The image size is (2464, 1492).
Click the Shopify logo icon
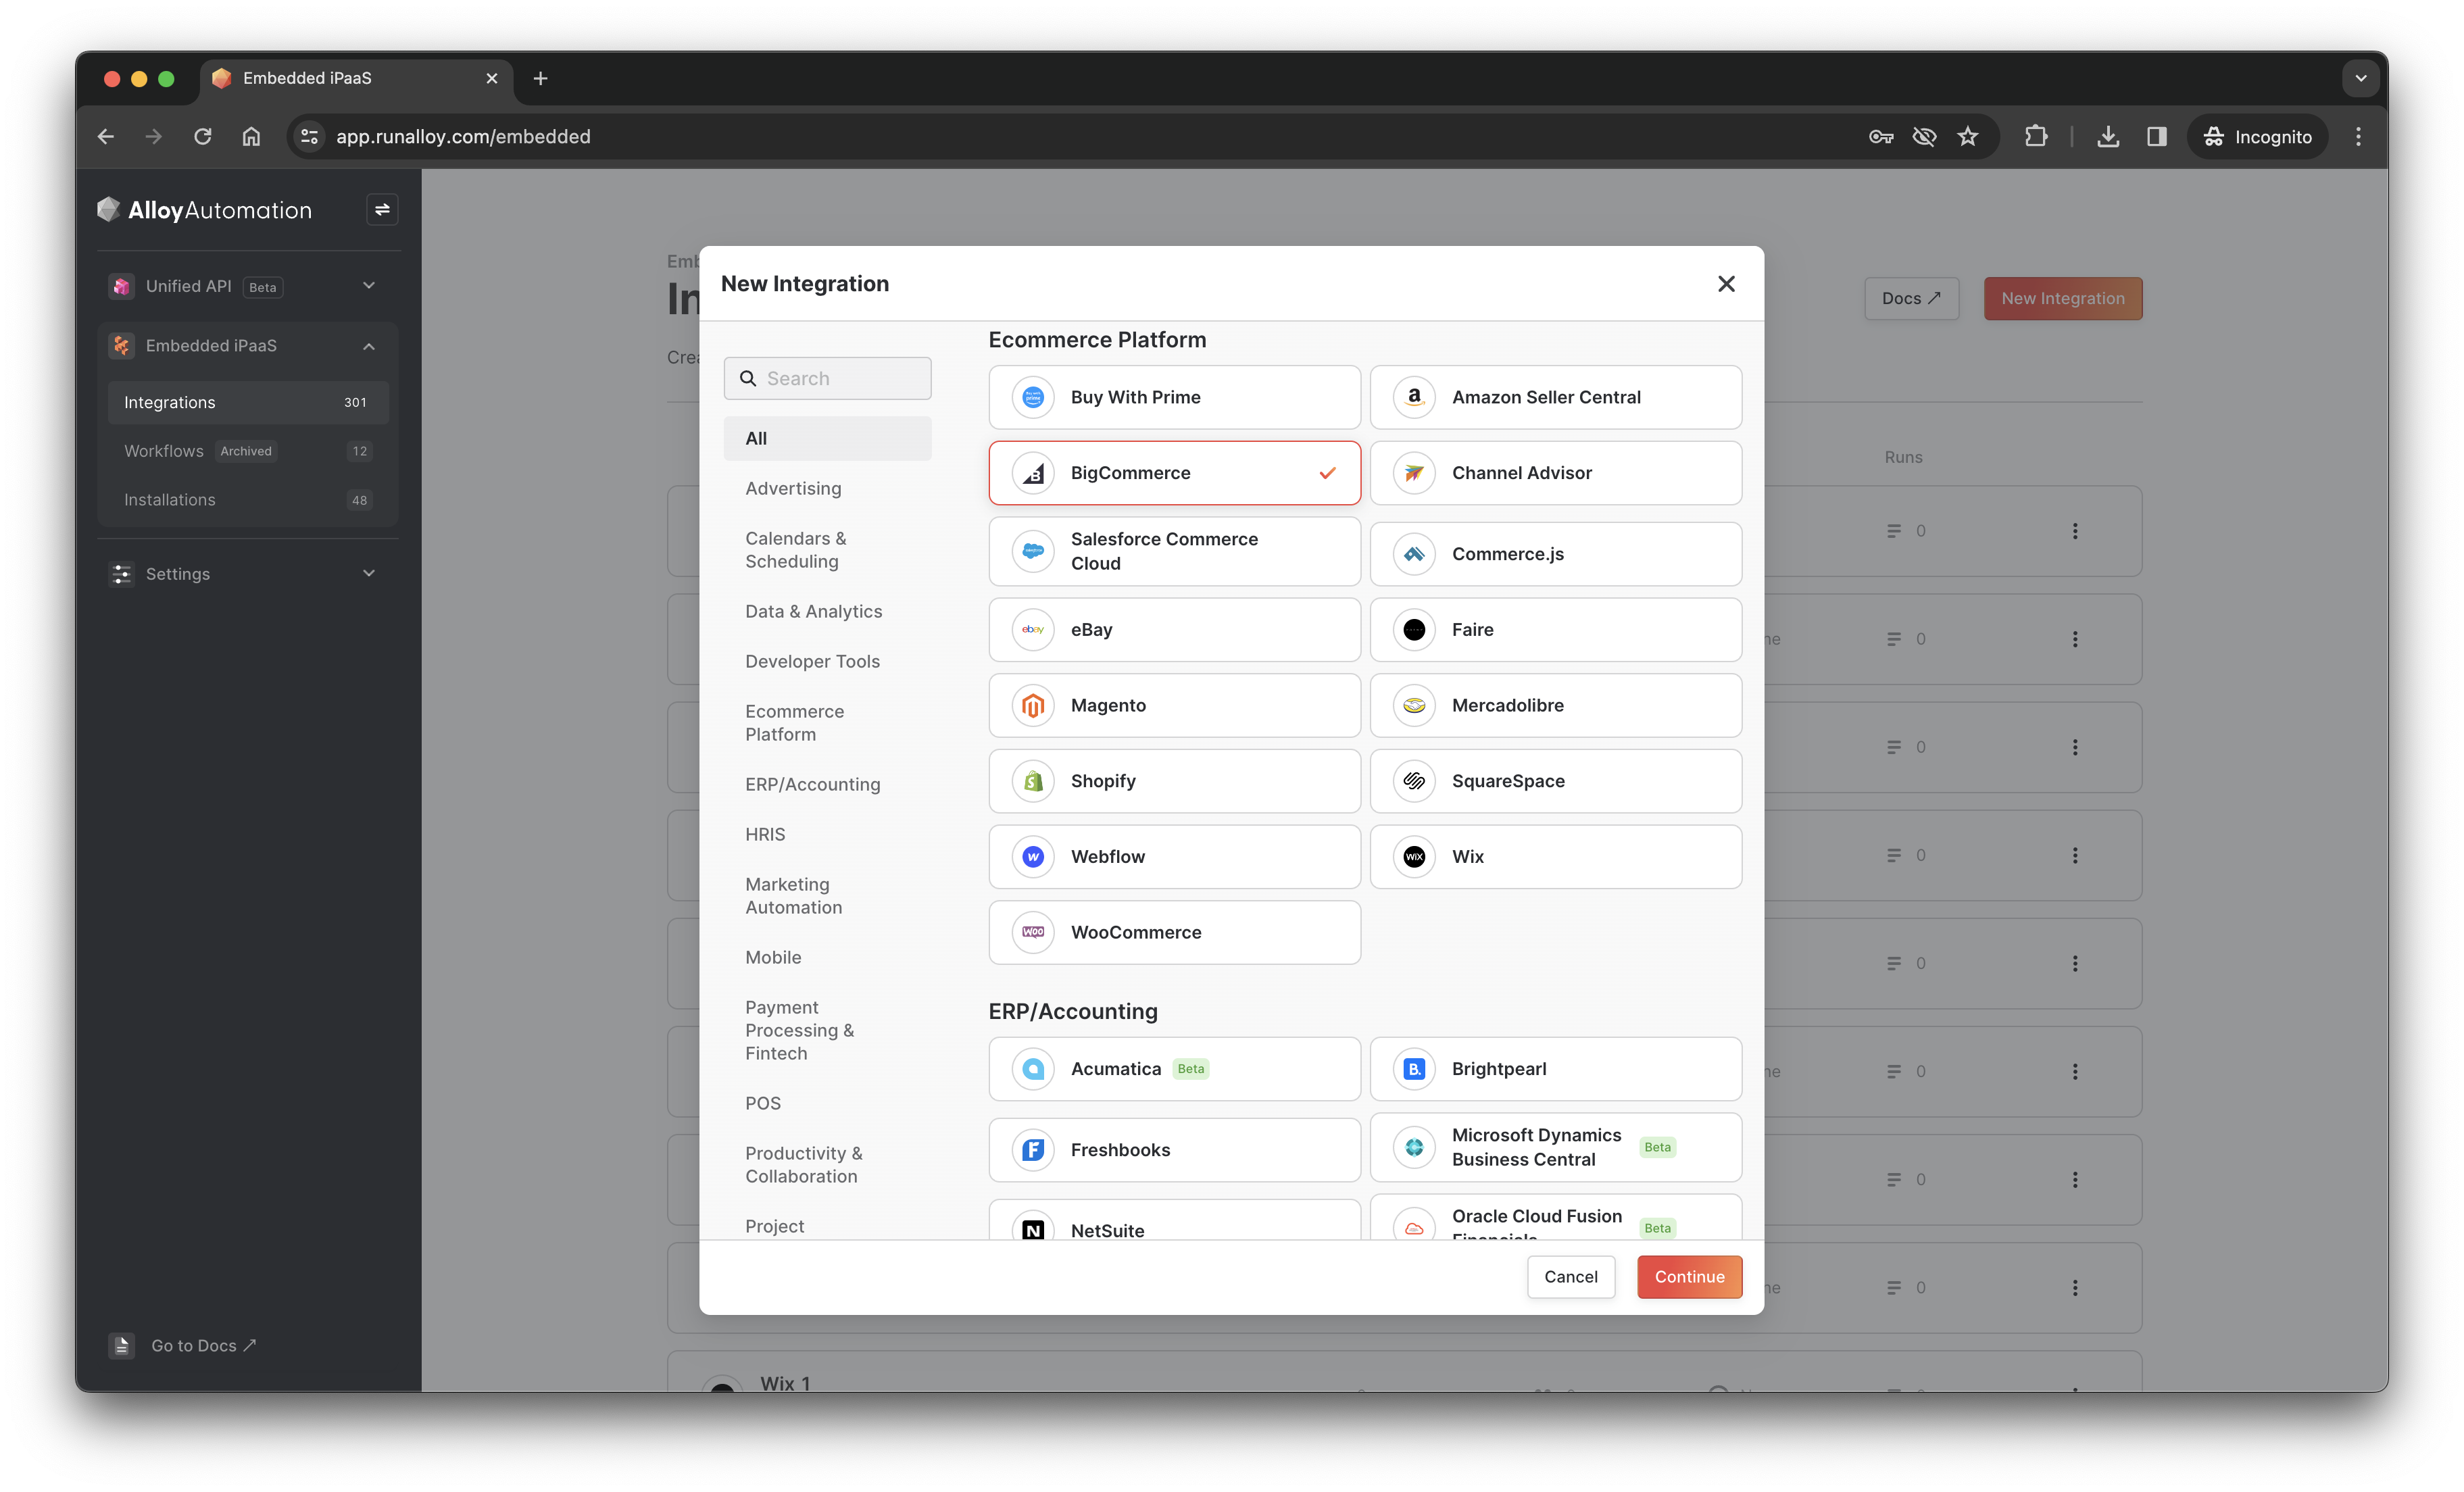1033,781
